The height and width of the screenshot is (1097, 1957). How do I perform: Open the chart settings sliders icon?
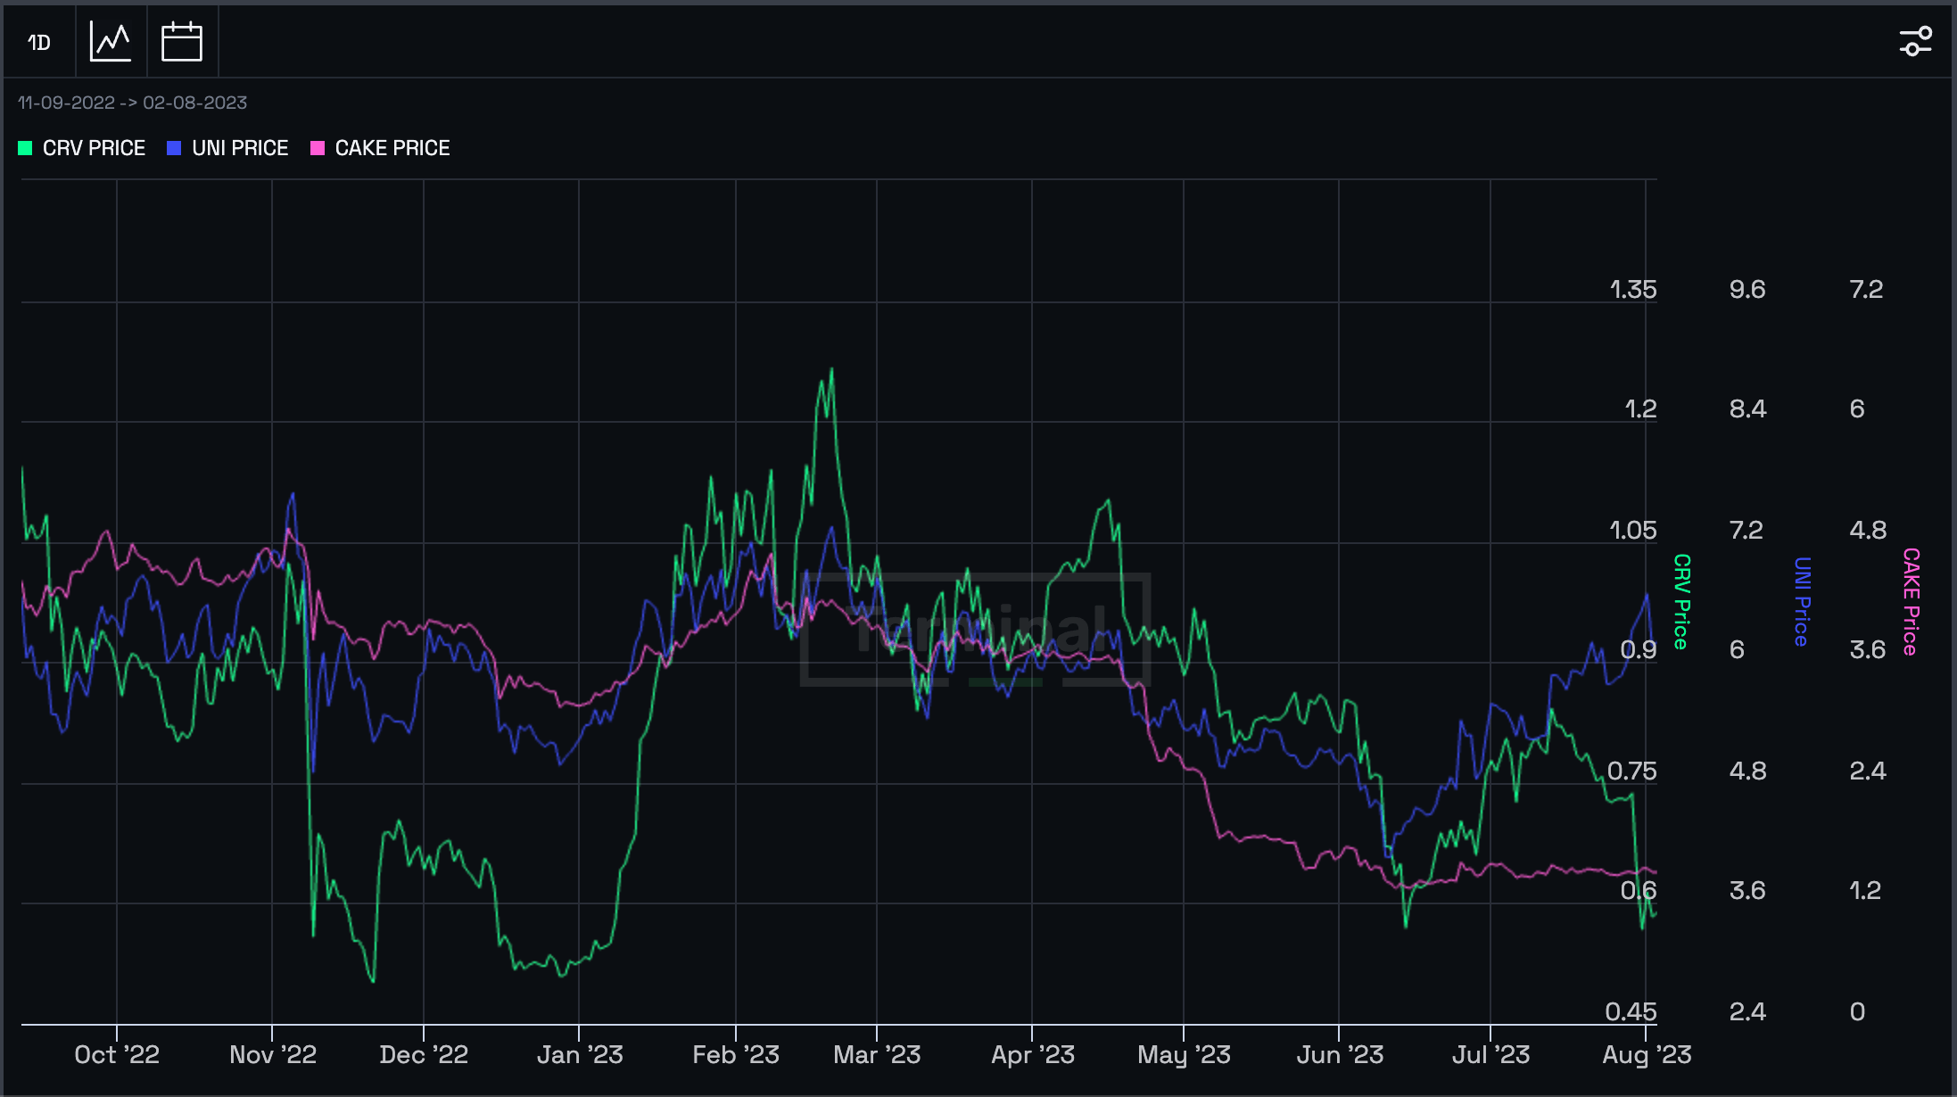(1916, 41)
